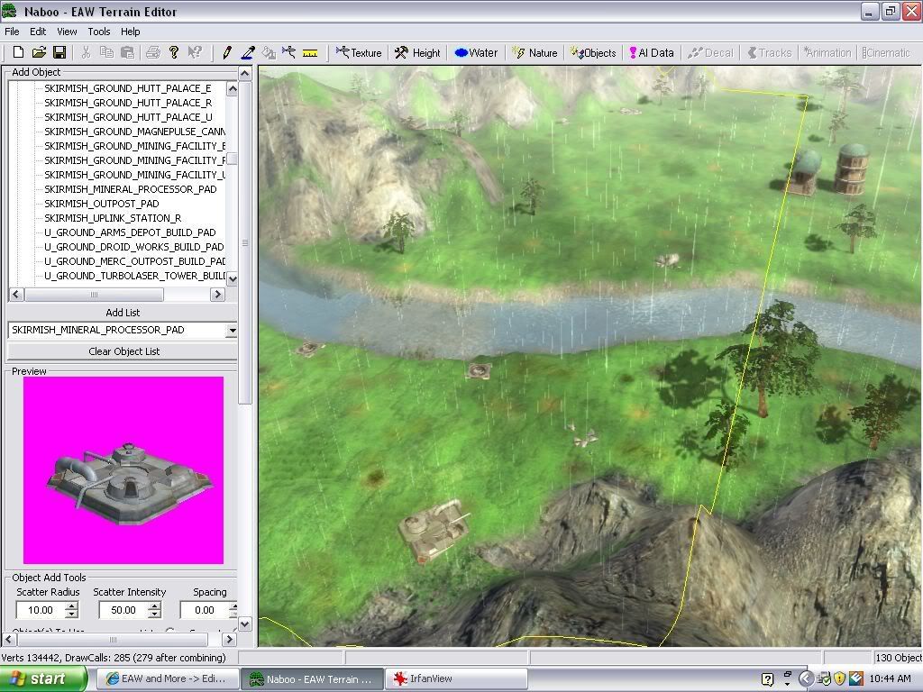Click the blue line tool icon beside the ruler

click(288, 52)
